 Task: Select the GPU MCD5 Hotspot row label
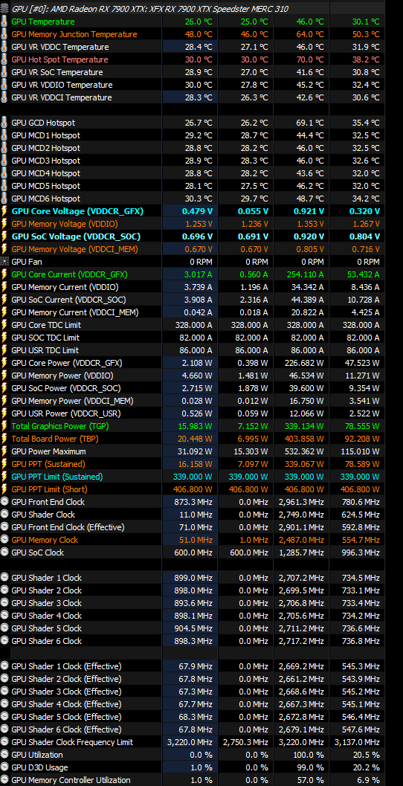pyautogui.click(x=45, y=185)
